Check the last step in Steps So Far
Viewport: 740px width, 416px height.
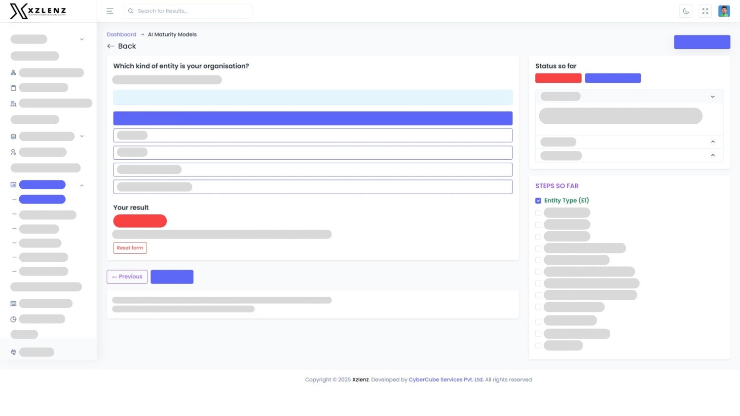pos(538,346)
